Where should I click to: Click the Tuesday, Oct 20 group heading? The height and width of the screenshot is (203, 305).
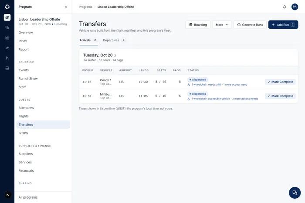tap(98, 55)
